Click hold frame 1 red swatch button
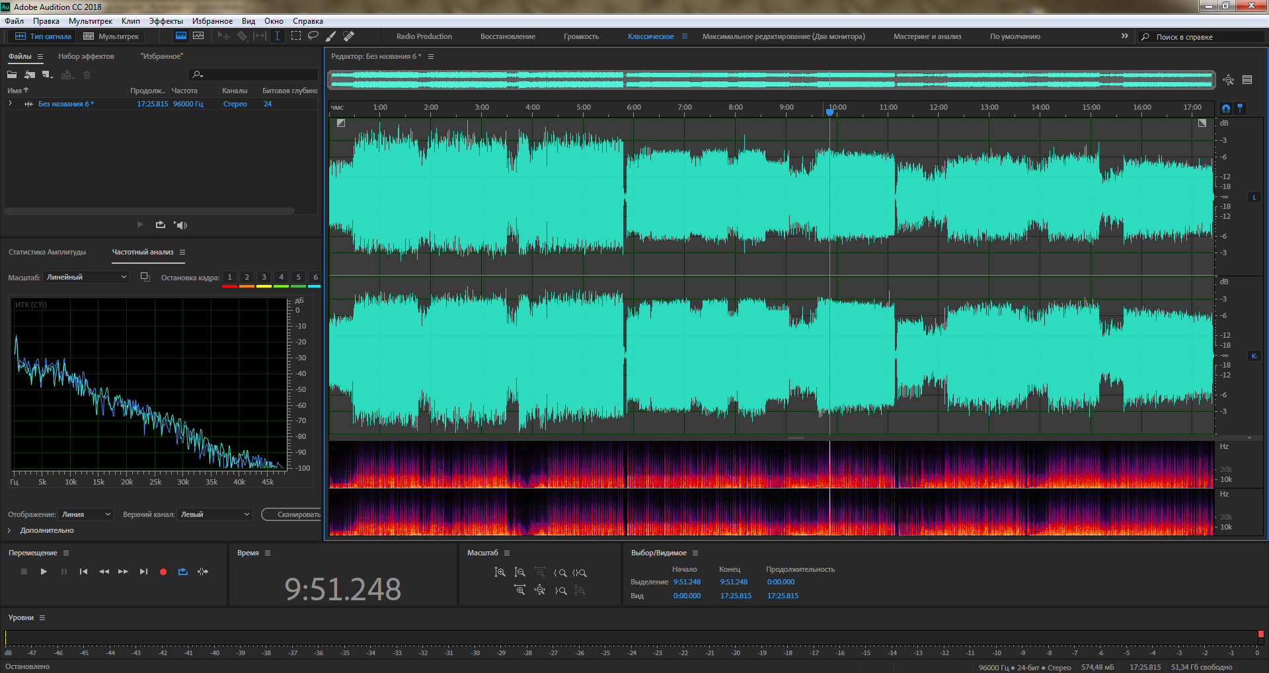This screenshot has width=1269, height=673. pyautogui.click(x=229, y=278)
